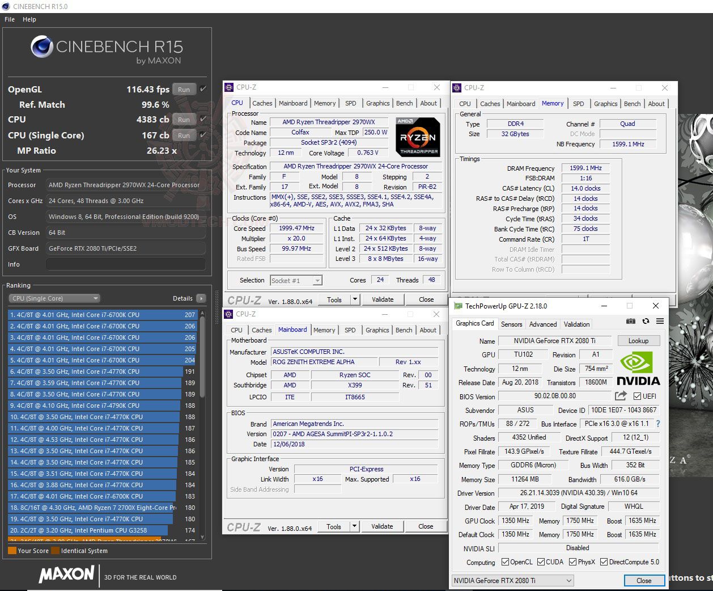Viewport: 713px width, 591px height.
Task: Click ROG ZENITH EXTREME ALPHA model field
Action: [x=323, y=362]
